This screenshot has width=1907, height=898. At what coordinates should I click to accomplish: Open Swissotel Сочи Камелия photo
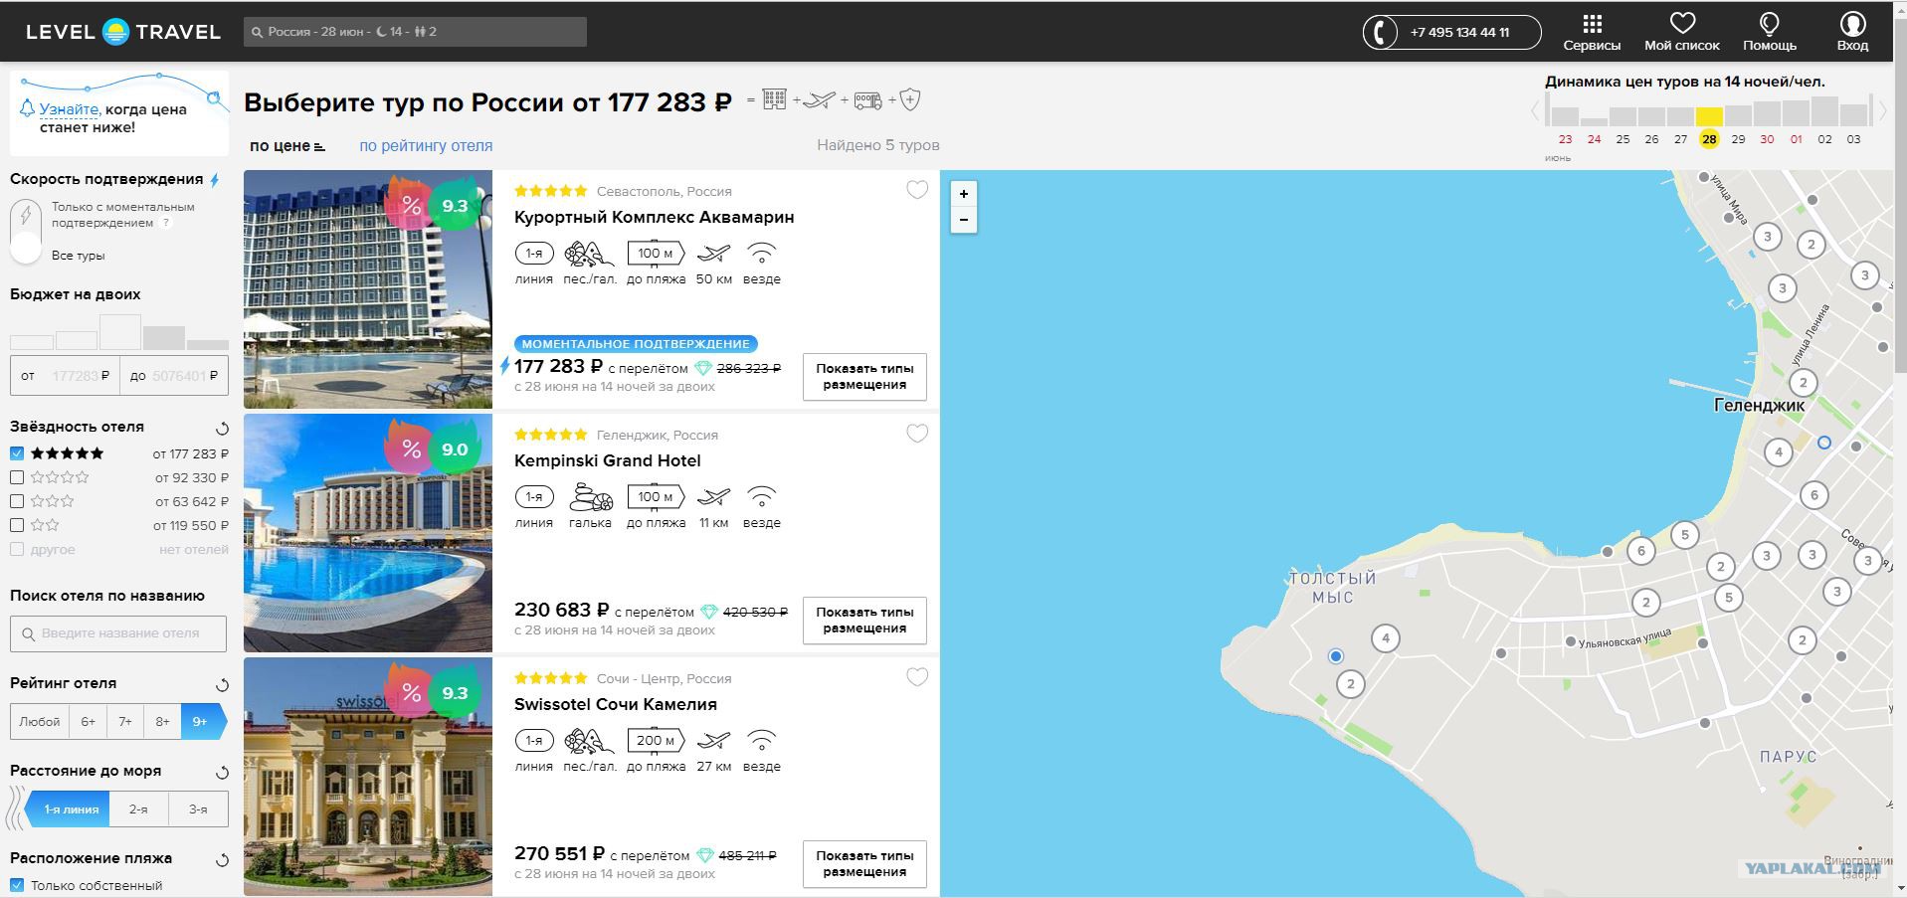[x=368, y=777]
